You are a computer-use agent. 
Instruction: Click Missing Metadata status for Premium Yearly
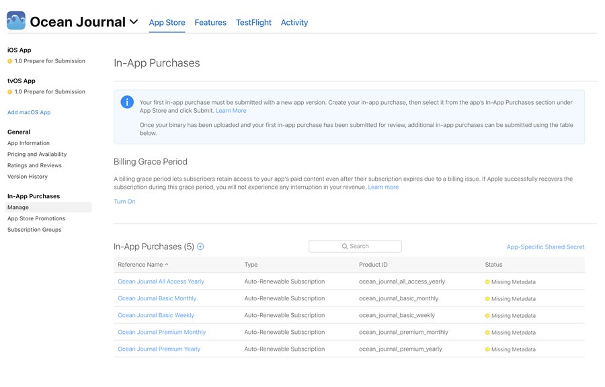510,349
